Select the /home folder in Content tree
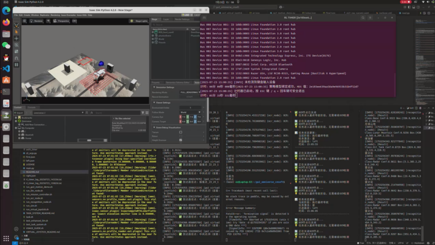Viewport: 435px width, 245px height. (29, 138)
